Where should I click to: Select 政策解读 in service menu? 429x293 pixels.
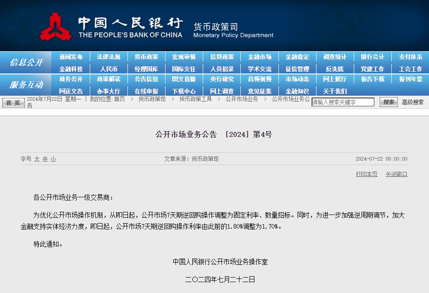pyautogui.click(x=109, y=79)
